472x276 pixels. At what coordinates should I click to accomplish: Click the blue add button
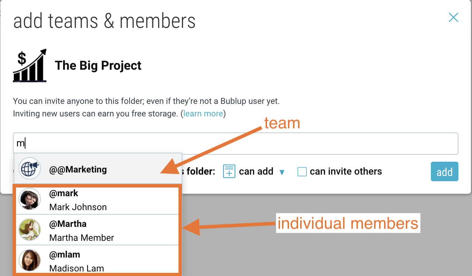point(444,171)
